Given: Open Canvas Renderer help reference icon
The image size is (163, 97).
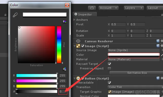Looking at the screenshot, I should 158,41.
